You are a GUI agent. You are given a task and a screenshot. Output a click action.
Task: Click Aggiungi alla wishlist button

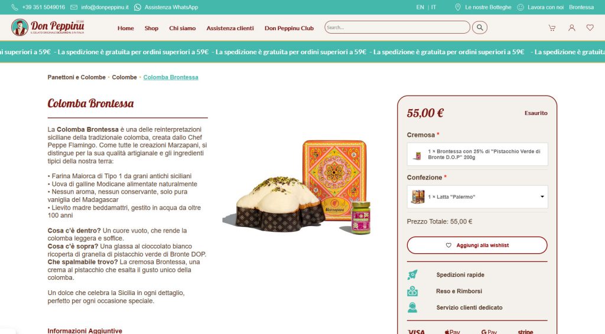(x=477, y=245)
